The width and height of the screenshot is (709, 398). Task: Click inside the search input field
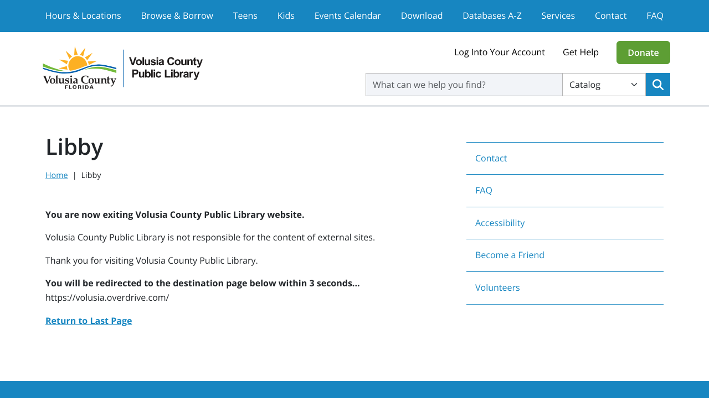[x=464, y=85]
